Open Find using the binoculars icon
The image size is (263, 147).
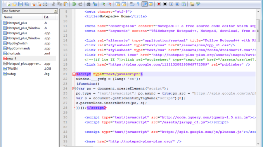click(x=88, y=4)
